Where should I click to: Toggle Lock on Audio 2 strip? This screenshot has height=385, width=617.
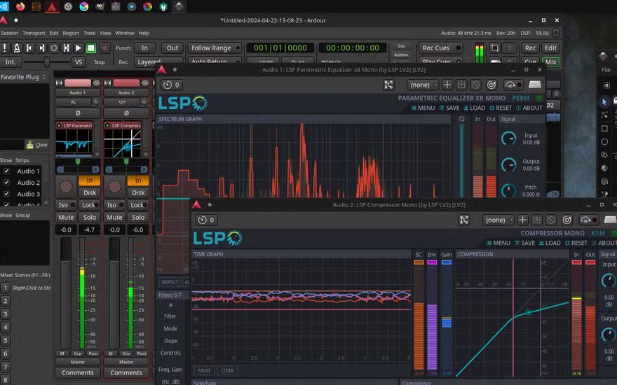pyautogui.click(x=138, y=205)
